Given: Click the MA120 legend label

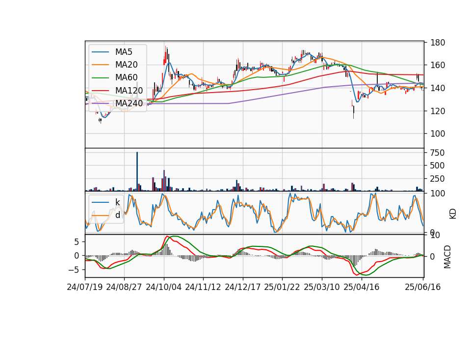Looking at the screenshot, I should tap(129, 91).
